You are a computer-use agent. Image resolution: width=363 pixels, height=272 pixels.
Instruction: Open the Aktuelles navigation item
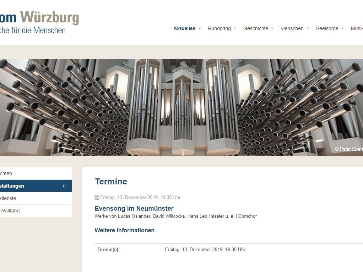click(x=184, y=28)
